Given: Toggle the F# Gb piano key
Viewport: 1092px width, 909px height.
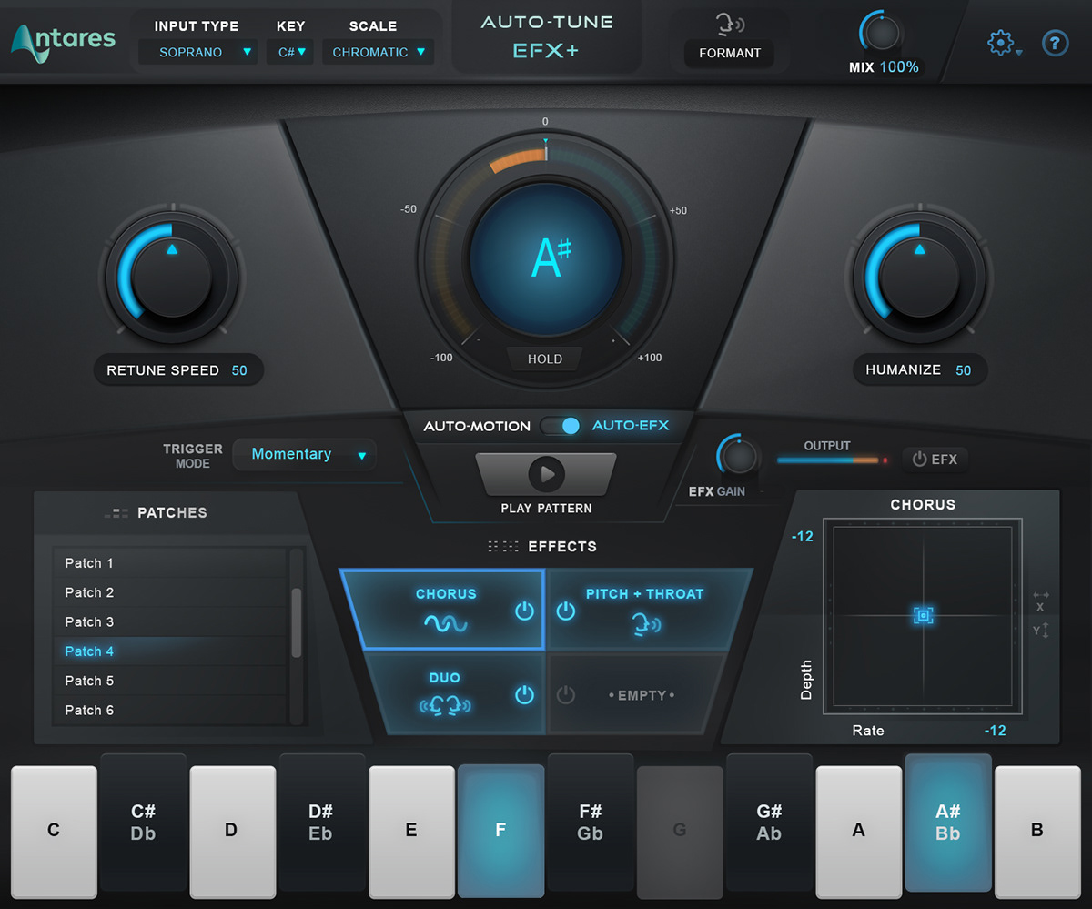Looking at the screenshot, I should click(x=590, y=822).
